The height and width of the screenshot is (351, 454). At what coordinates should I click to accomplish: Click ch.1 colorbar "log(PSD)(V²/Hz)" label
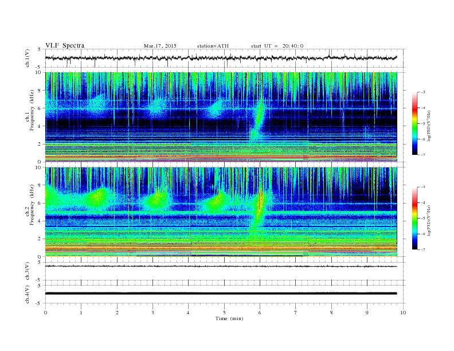(x=429, y=126)
